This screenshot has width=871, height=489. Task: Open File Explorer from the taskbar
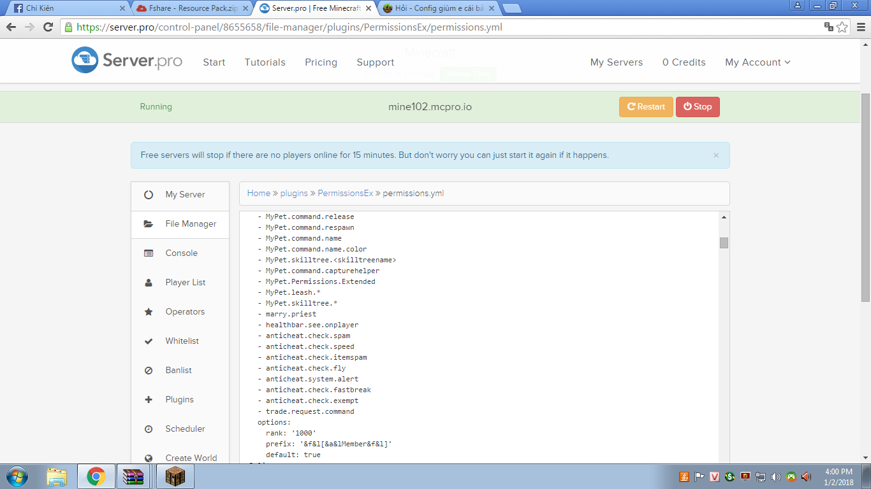click(57, 476)
